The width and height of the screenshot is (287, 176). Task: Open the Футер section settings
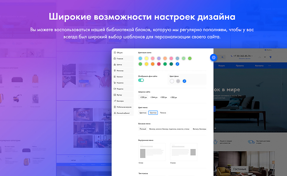pyautogui.click(x=120, y=95)
